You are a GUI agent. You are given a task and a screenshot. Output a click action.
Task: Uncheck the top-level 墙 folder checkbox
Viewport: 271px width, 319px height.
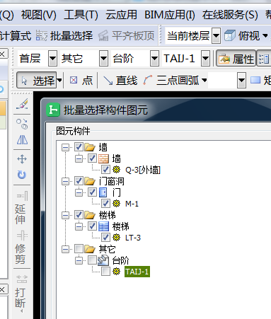[79, 147]
